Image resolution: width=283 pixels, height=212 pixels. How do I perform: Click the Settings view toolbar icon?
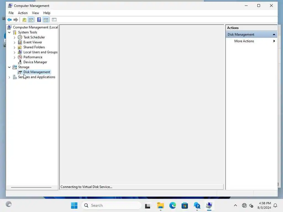54,20
